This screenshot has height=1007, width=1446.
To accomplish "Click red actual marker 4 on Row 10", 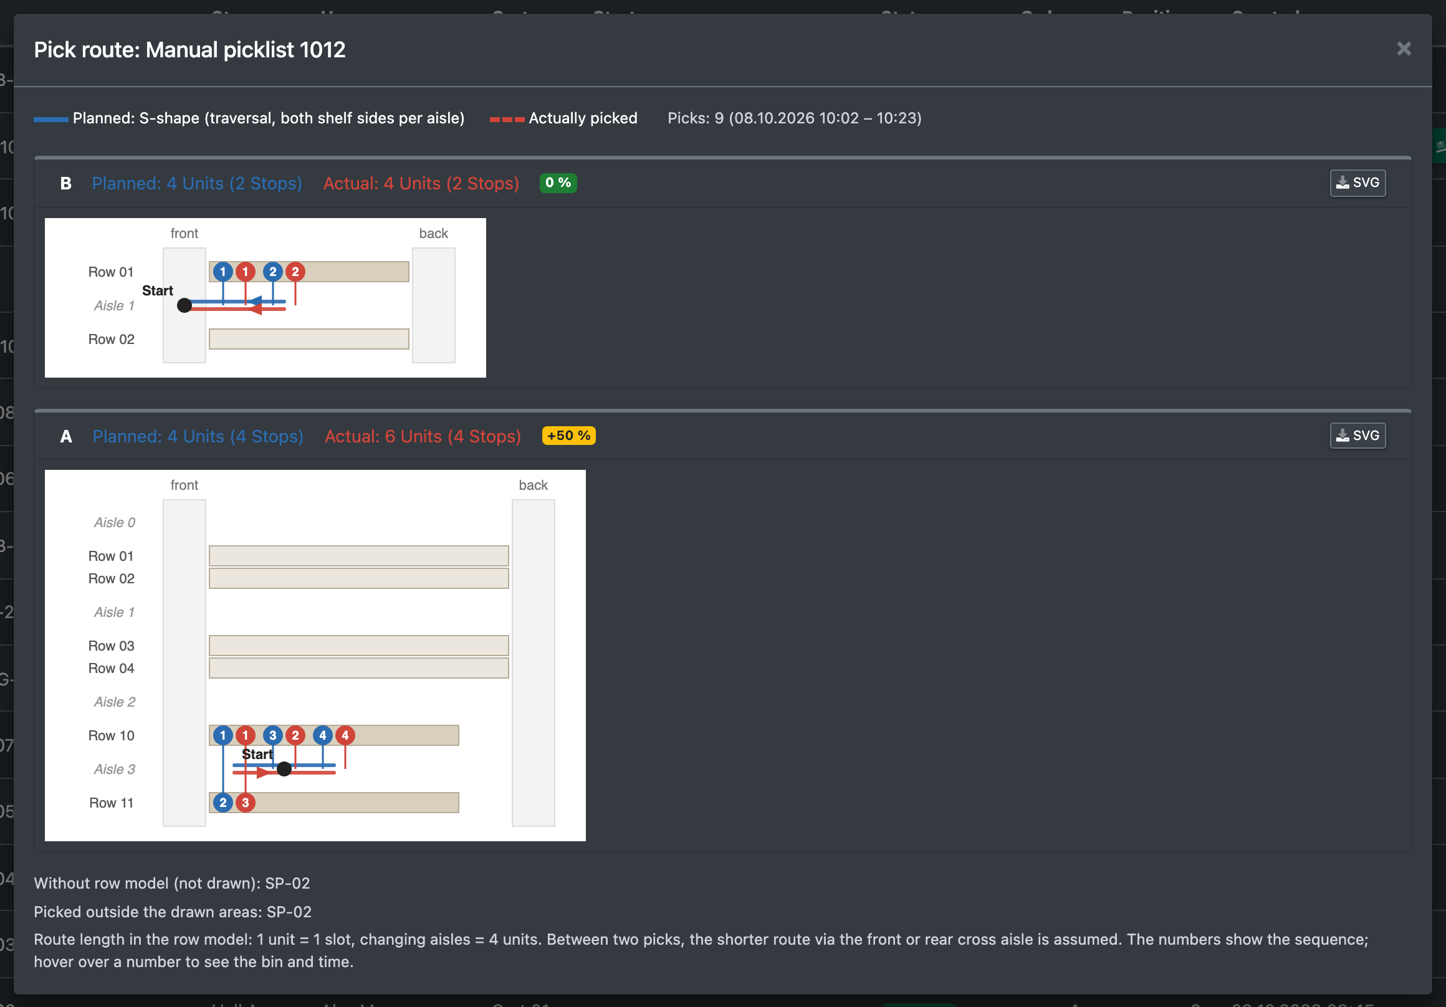I will tap(345, 735).
